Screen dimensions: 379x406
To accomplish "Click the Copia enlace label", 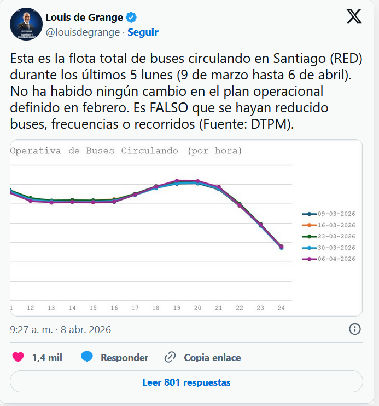I will tap(212, 358).
